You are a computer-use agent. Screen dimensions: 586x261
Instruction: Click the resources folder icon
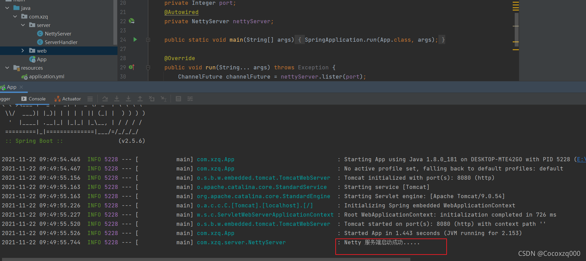click(x=16, y=68)
